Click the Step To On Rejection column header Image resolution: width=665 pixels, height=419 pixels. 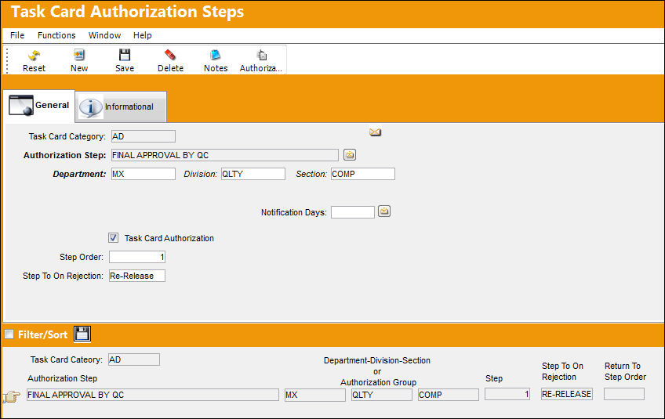coord(562,371)
